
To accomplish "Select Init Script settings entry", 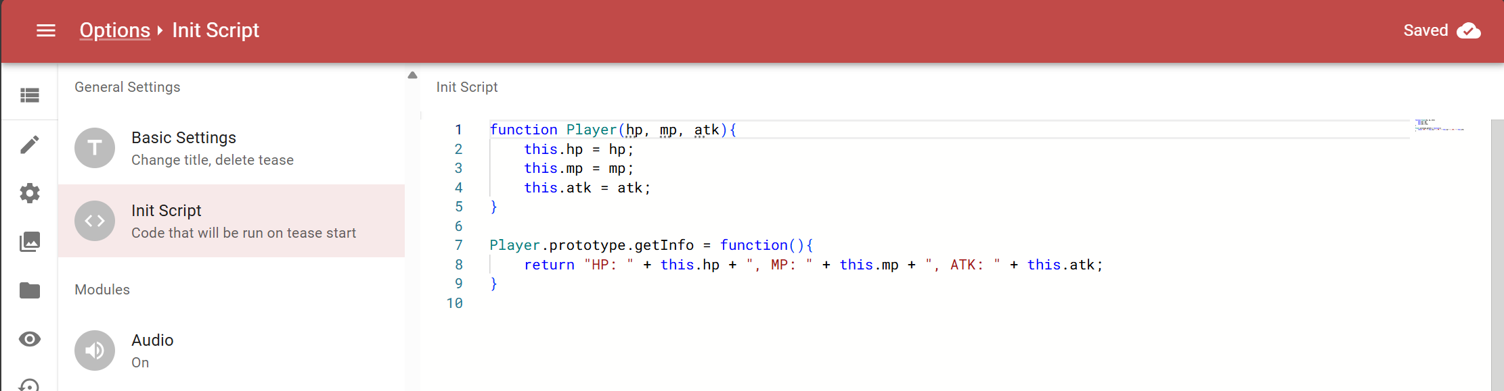I will click(x=244, y=221).
